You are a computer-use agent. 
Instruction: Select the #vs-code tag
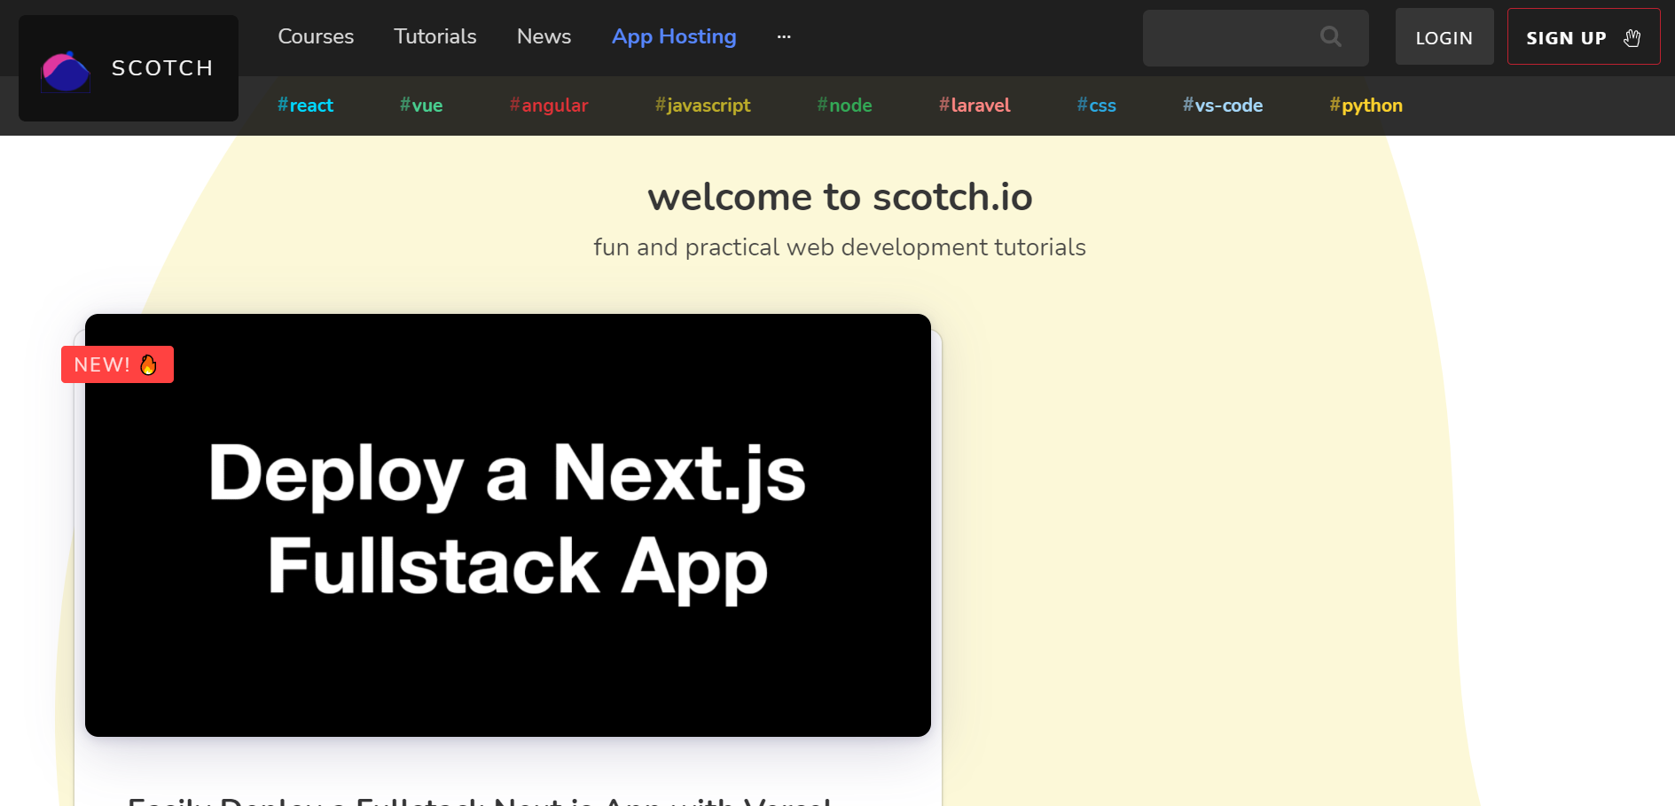[x=1223, y=105]
